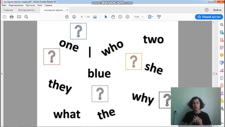225x127 pixels.
Task: Click the Zoom out minus icon
Action: tap(120, 17)
